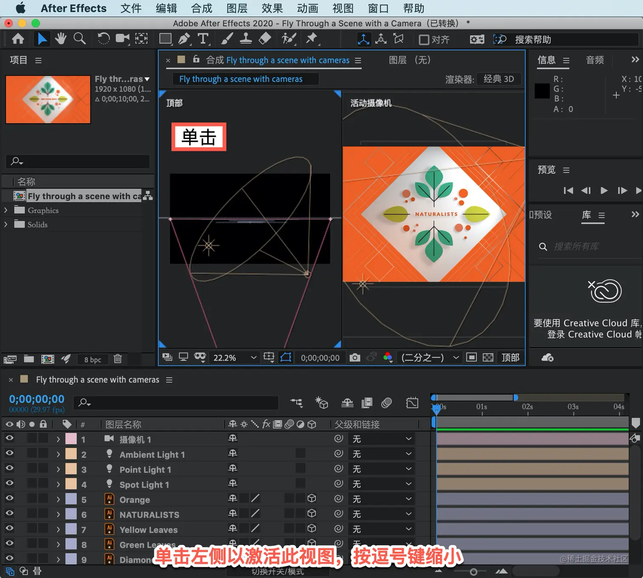Image resolution: width=643 pixels, height=578 pixels.
Task: Select the Rotation tool
Action: point(103,39)
